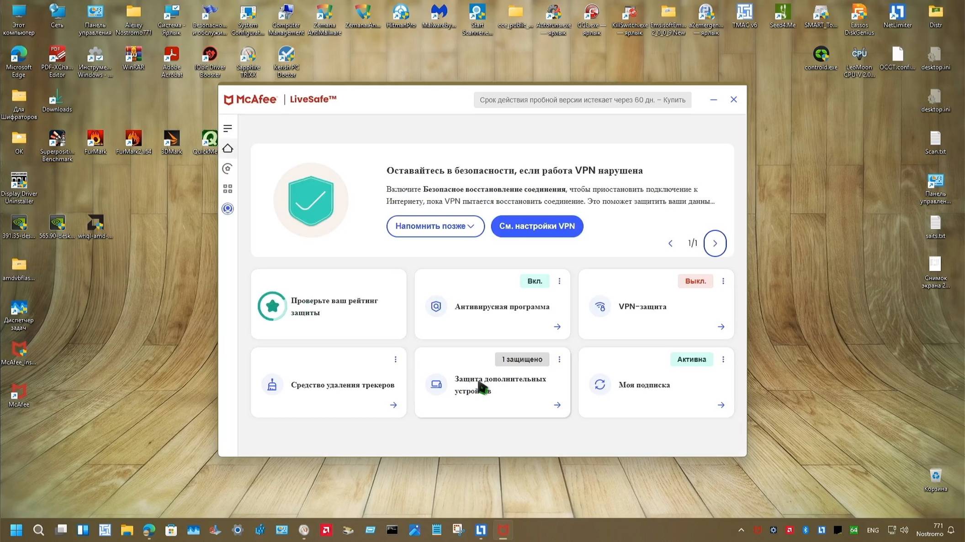
Task: Open tracker remover card arrow
Action: coord(393,405)
